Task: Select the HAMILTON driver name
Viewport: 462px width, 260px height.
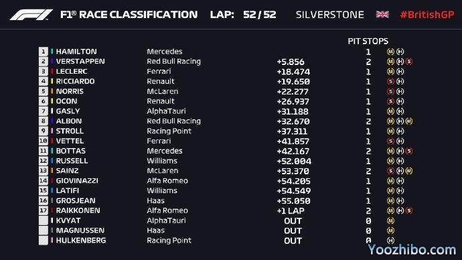Action: coord(76,52)
